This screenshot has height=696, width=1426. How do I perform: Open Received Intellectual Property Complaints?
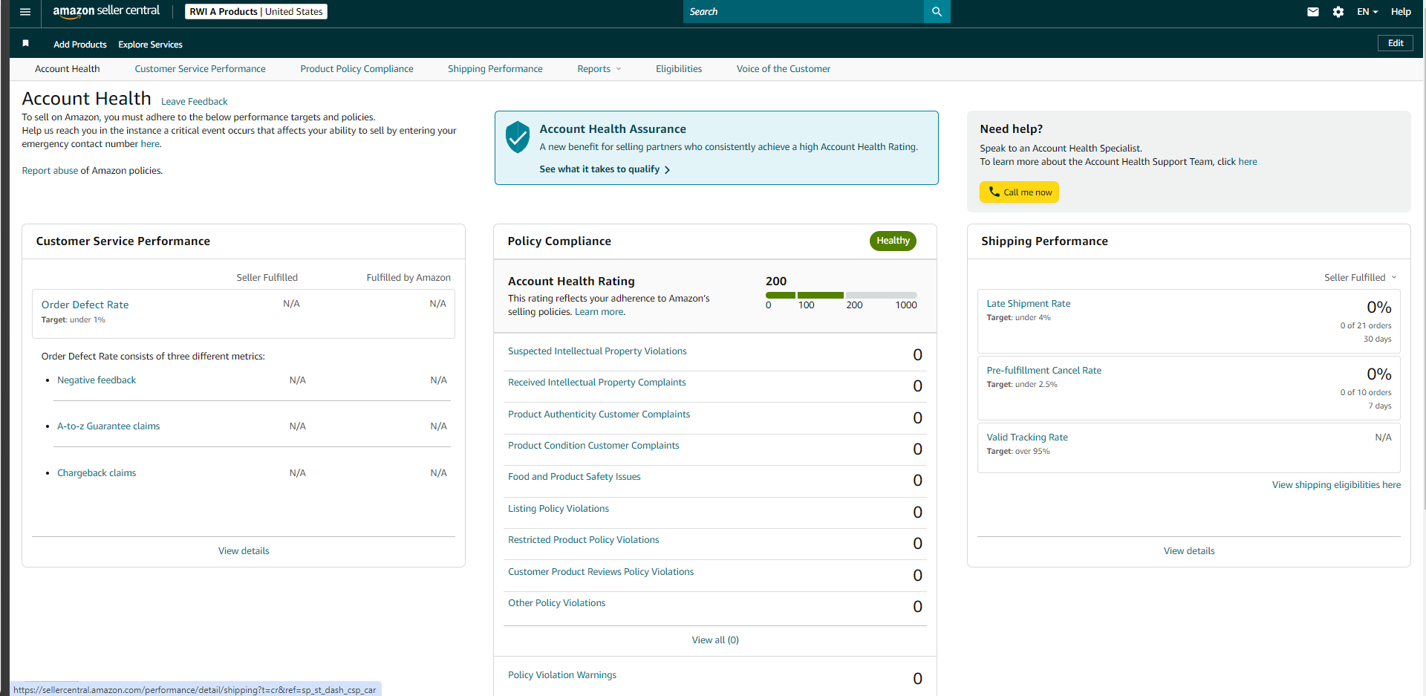(597, 383)
